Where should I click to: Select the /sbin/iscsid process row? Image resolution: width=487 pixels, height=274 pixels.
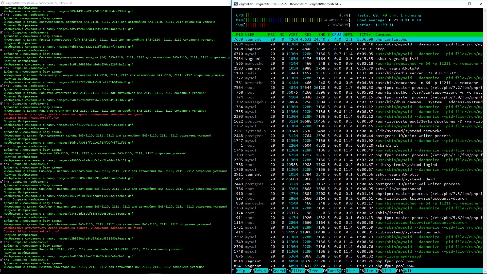pos(357,213)
